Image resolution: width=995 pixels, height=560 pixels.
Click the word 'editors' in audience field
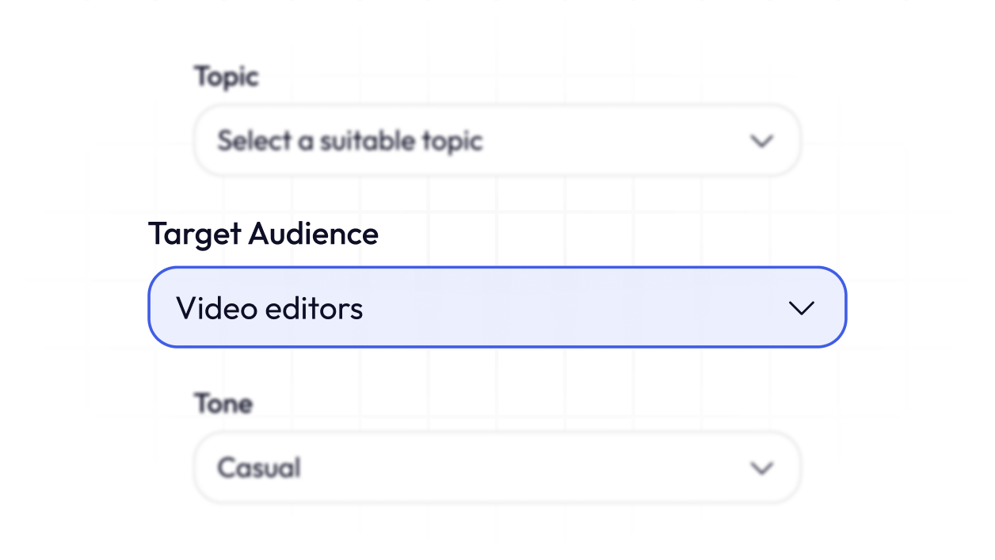click(314, 308)
